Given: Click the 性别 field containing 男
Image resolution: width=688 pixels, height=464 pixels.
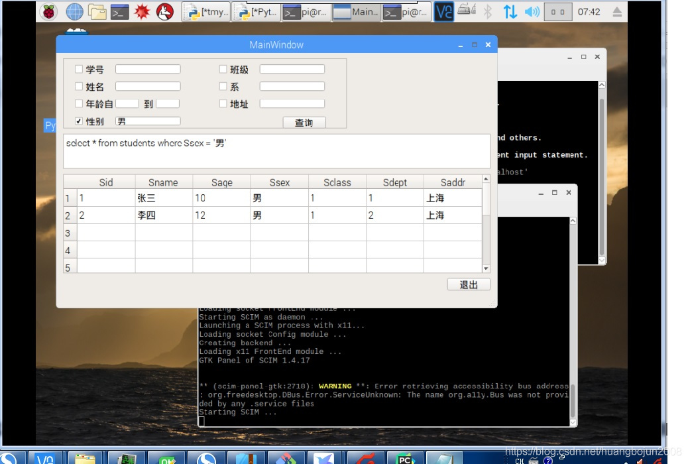Looking at the screenshot, I should [148, 121].
